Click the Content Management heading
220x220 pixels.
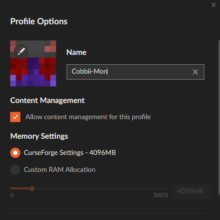pos(47,100)
